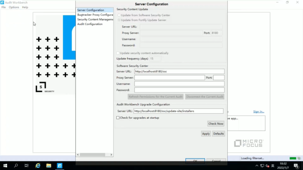Click the Port field showing 8180
Image resolution: width=303 pixels, height=170 pixels.
[216, 33]
